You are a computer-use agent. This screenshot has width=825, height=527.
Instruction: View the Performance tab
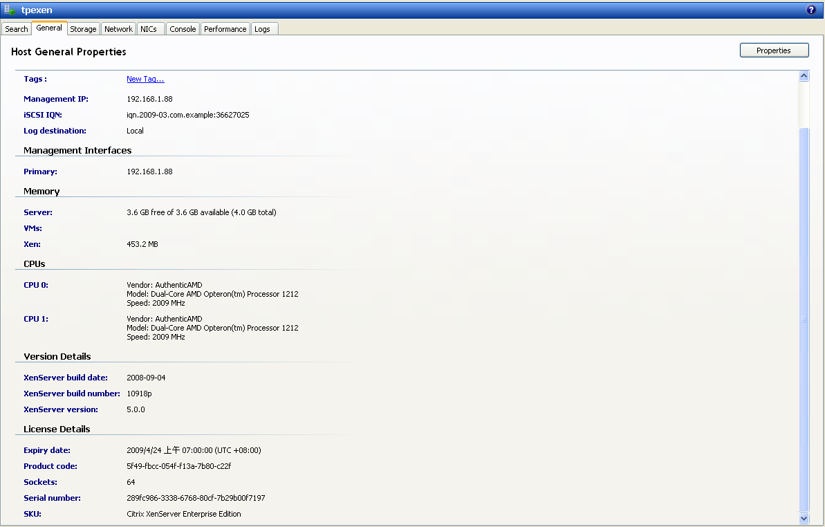(x=225, y=29)
